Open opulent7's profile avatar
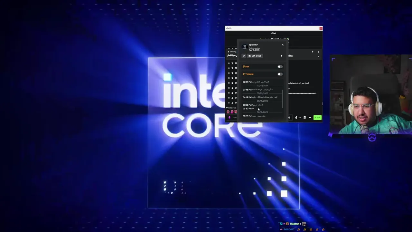Screen dimensions: 412x232 point(245,47)
